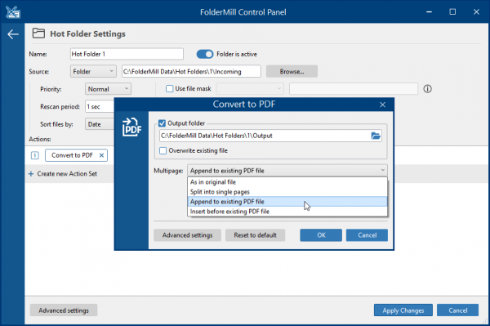Uncheck the Output folder checkbox

coord(162,123)
